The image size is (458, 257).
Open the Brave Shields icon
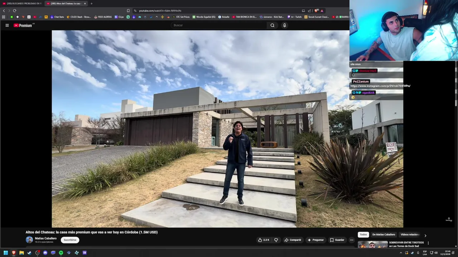316,11
